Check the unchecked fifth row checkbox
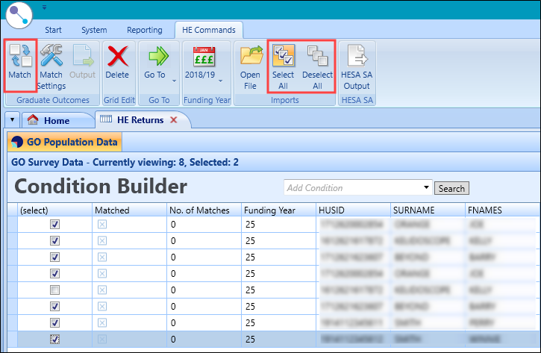Image resolution: width=541 pixels, height=353 pixels. (54, 290)
